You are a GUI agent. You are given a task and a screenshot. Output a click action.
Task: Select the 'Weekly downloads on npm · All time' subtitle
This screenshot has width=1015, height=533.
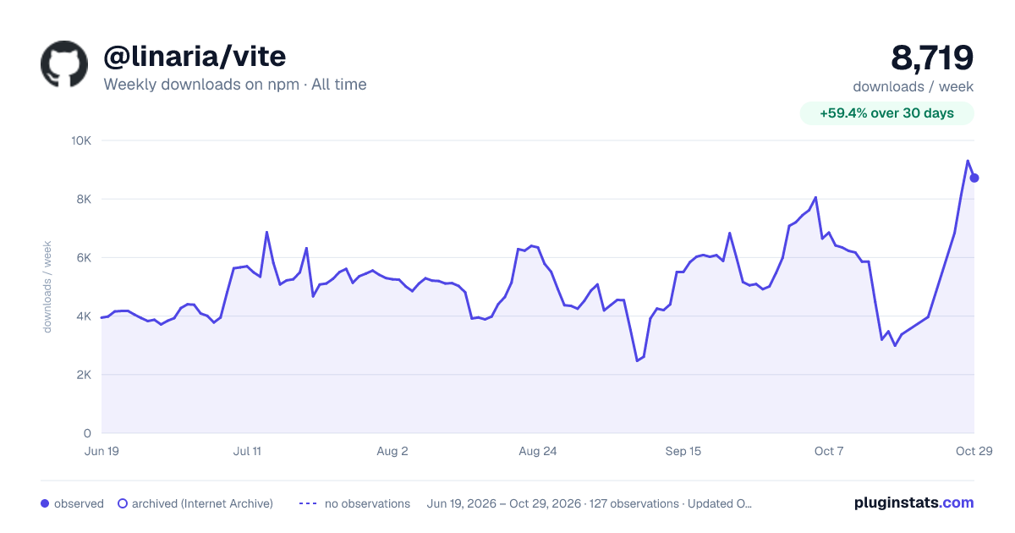coord(235,85)
